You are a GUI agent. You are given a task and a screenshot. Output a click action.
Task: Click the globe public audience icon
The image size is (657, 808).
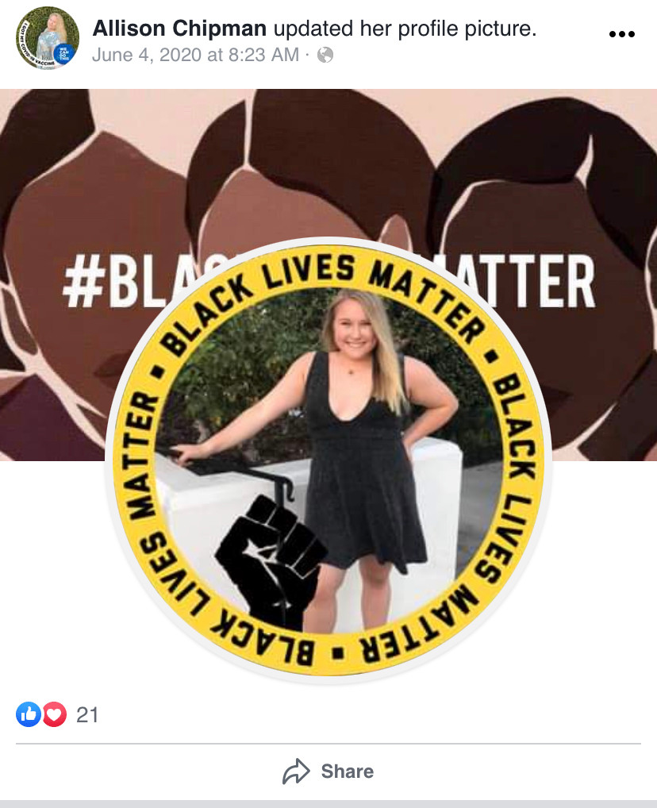click(325, 55)
